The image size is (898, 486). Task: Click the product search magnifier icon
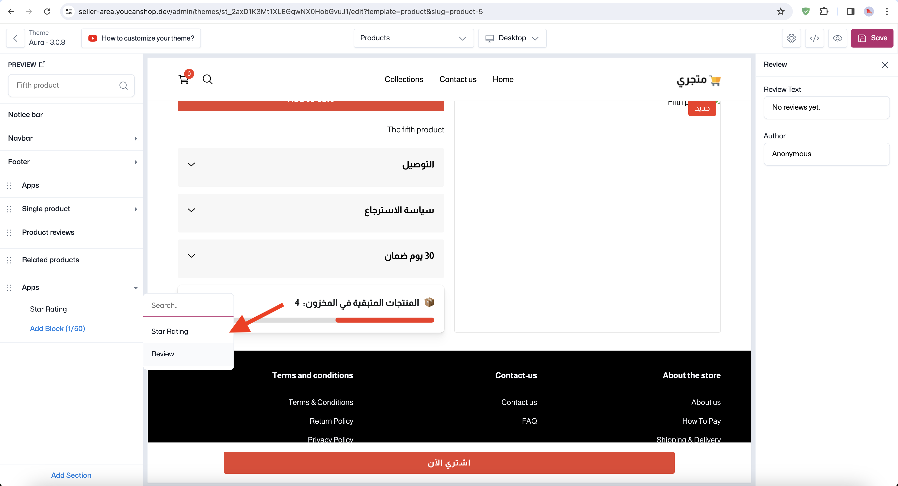pyautogui.click(x=124, y=85)
